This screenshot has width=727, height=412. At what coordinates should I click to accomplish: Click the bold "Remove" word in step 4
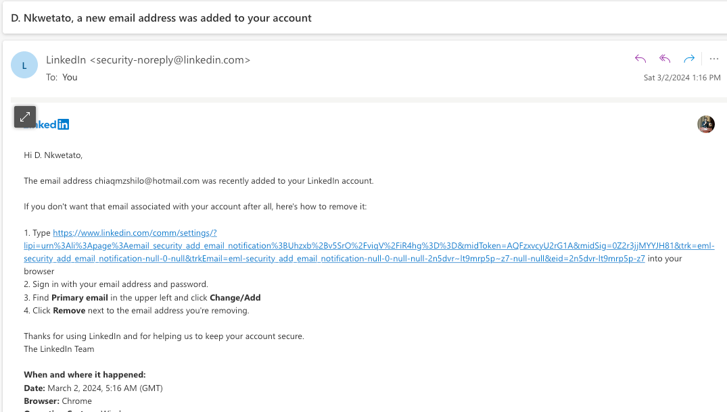[x=68, y=311]
